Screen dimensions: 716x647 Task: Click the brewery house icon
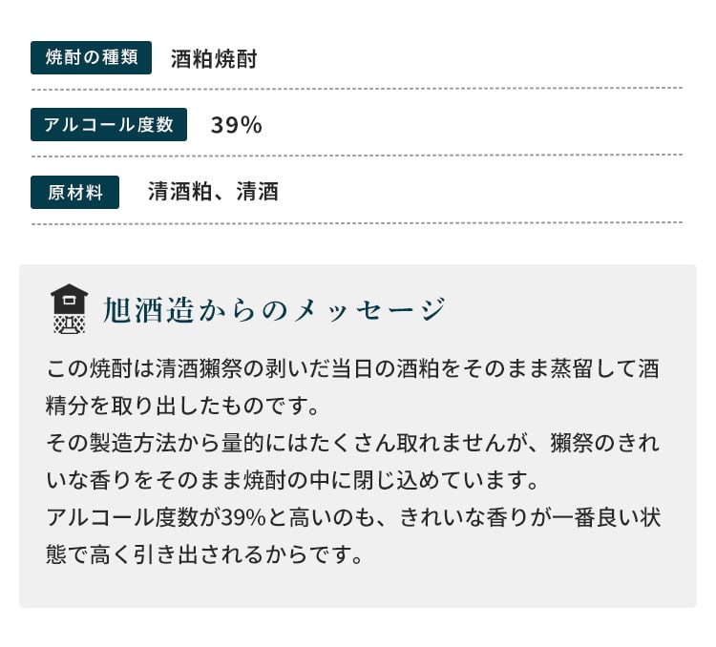(x=69, y=308)
